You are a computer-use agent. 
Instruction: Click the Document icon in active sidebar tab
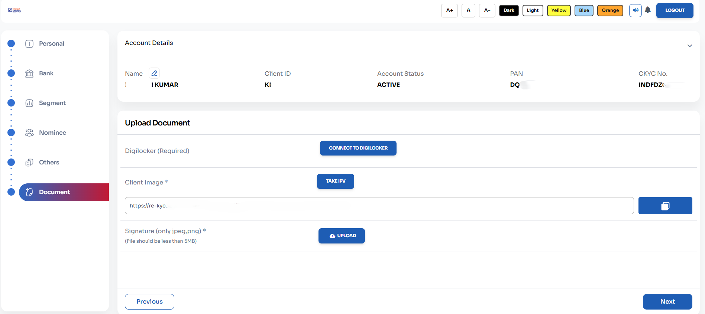pos(29,192)
